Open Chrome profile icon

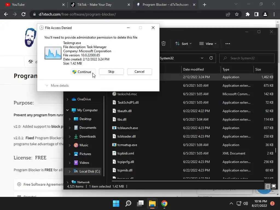pyautogui.click(x=265, y=14)
